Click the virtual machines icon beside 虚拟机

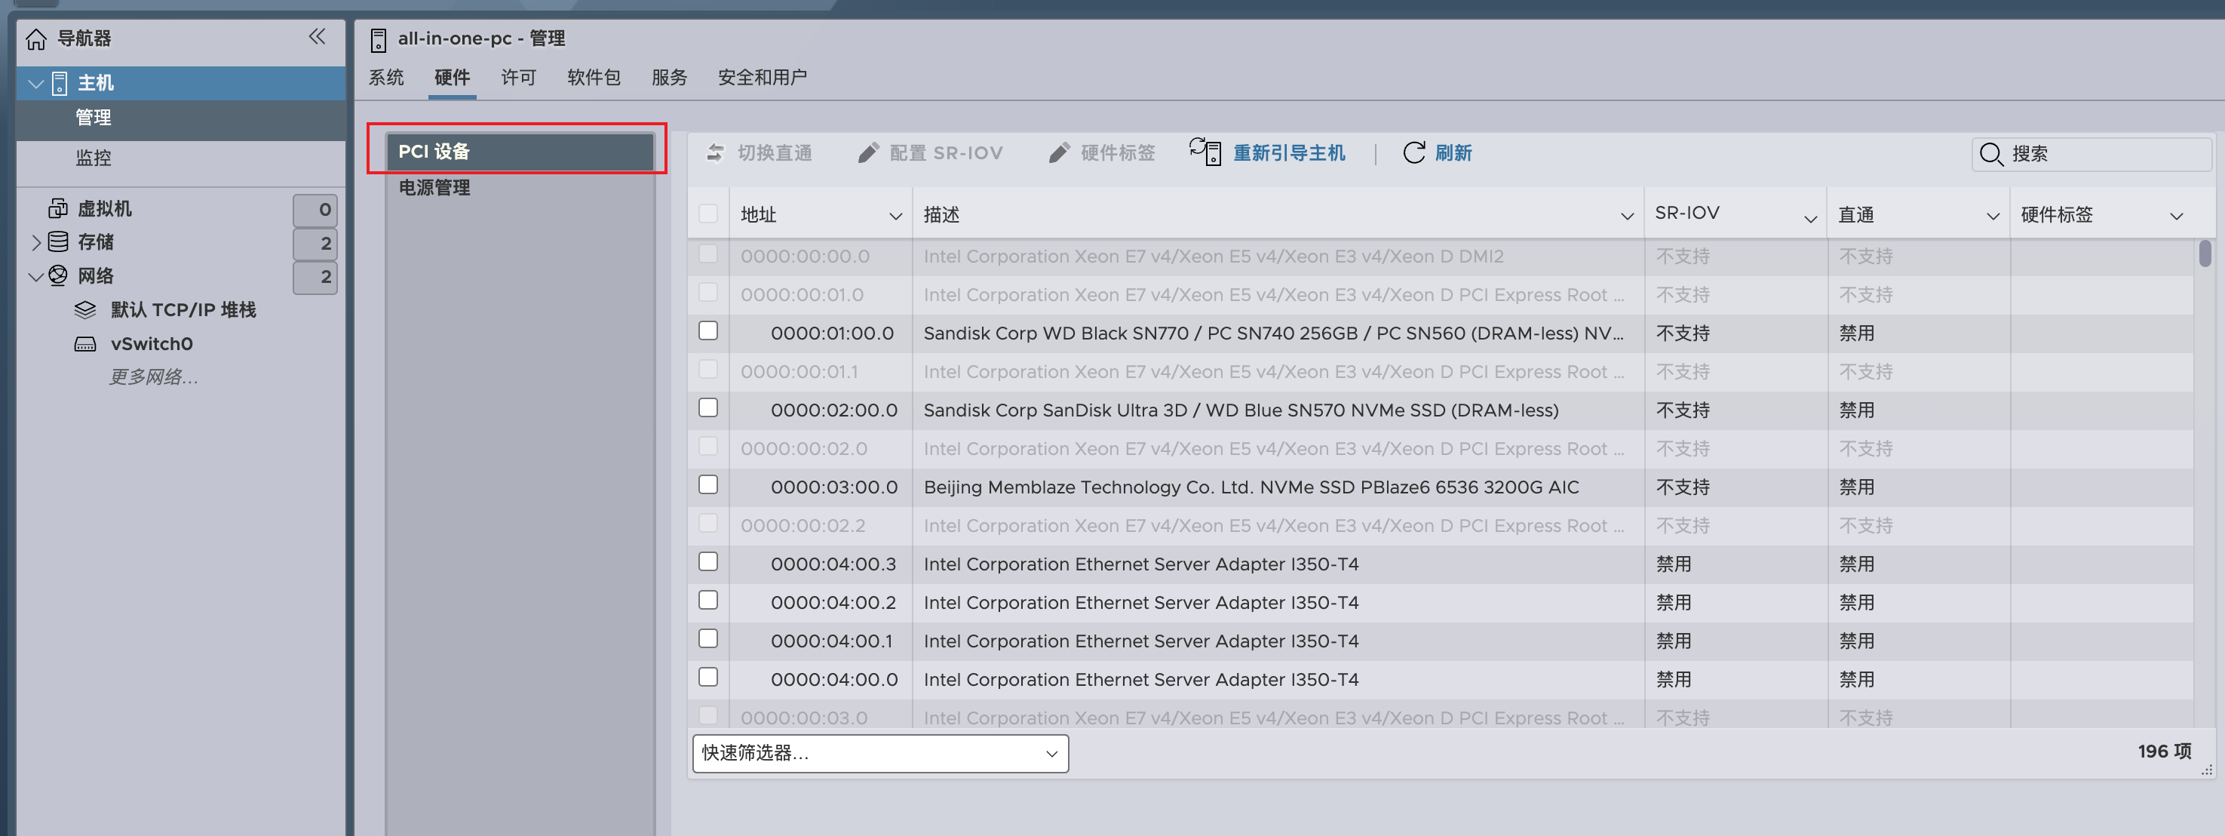[58, 208]
